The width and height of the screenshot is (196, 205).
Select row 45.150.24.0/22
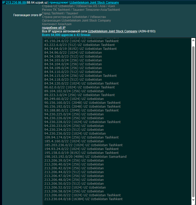(x=81, y=41)
